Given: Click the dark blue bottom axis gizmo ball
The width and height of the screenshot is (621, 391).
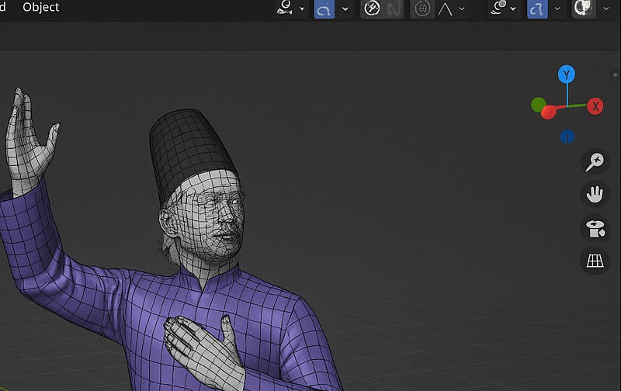Looking at the screenshot, I should point(567,137).
